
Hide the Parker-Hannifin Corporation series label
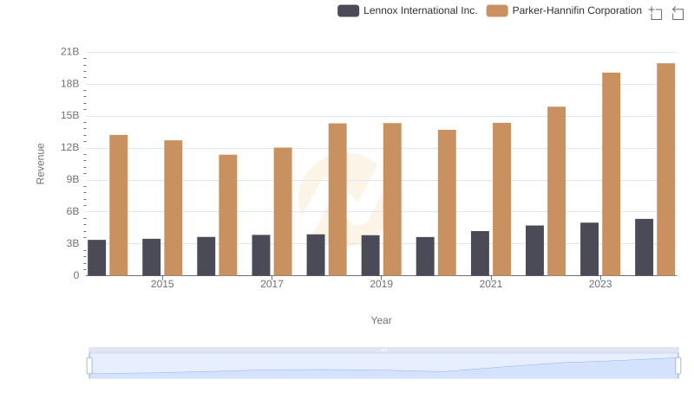[x=577, y=10]
